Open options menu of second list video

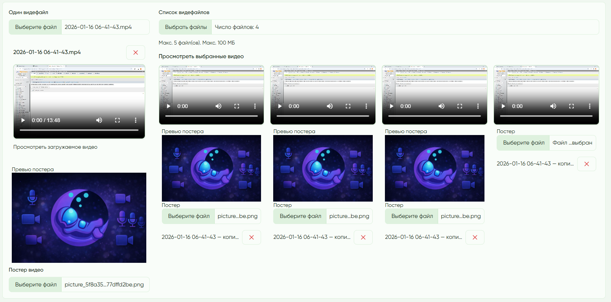(366, 106)
